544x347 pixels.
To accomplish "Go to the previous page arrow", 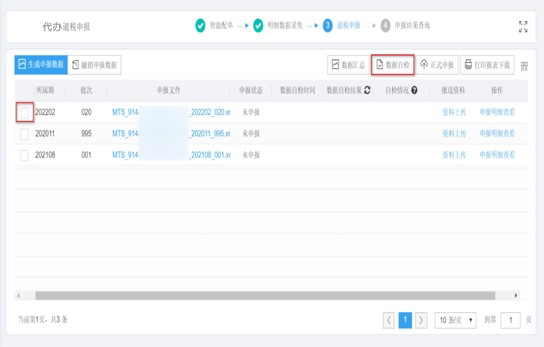I will [x=388, y=320].
